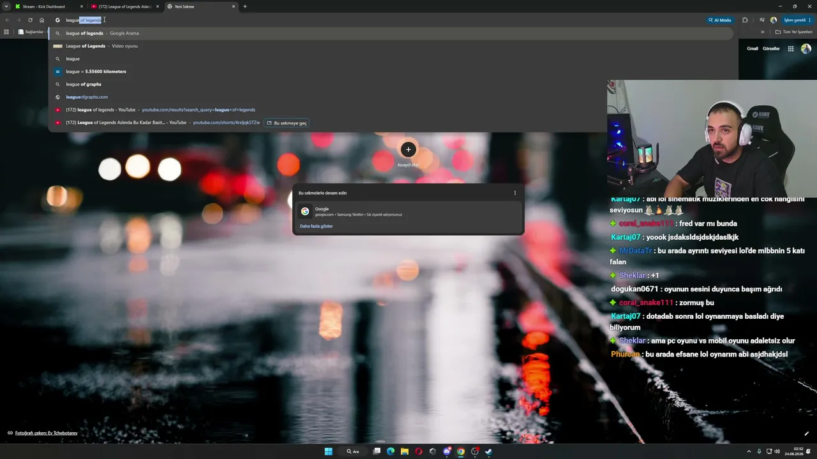Image resolution: width=817 pixels, height=459 pixels.
Task: Open Google account avatar on new tab page
Action: 806,48
